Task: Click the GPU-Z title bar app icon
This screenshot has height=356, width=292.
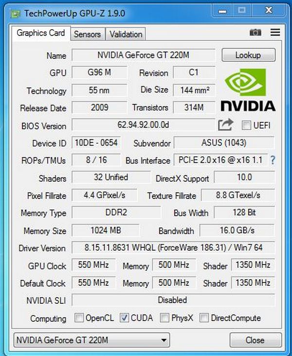Action: tap(15, 14)
